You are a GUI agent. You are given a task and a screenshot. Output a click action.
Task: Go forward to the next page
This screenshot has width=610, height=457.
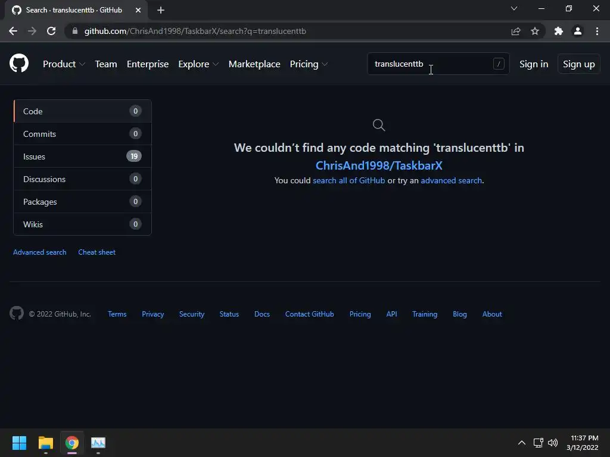(32, 31)
